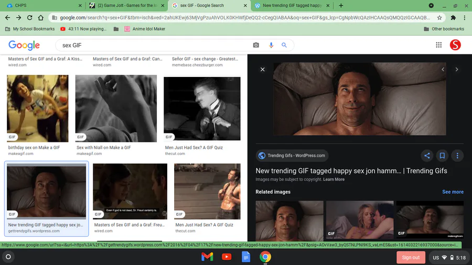Open the extensions puzzle icon
The height and width of the screenshot is (265, 472).
pyautogui.click(x=453, y=18)
